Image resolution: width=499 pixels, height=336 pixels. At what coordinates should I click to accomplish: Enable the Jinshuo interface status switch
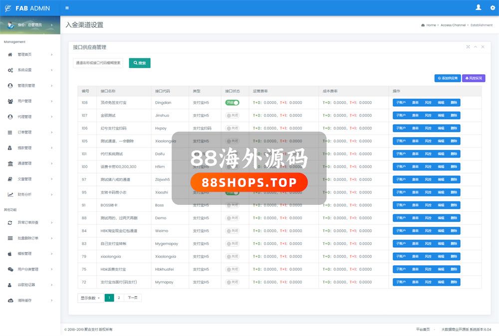tap(232, 115)
